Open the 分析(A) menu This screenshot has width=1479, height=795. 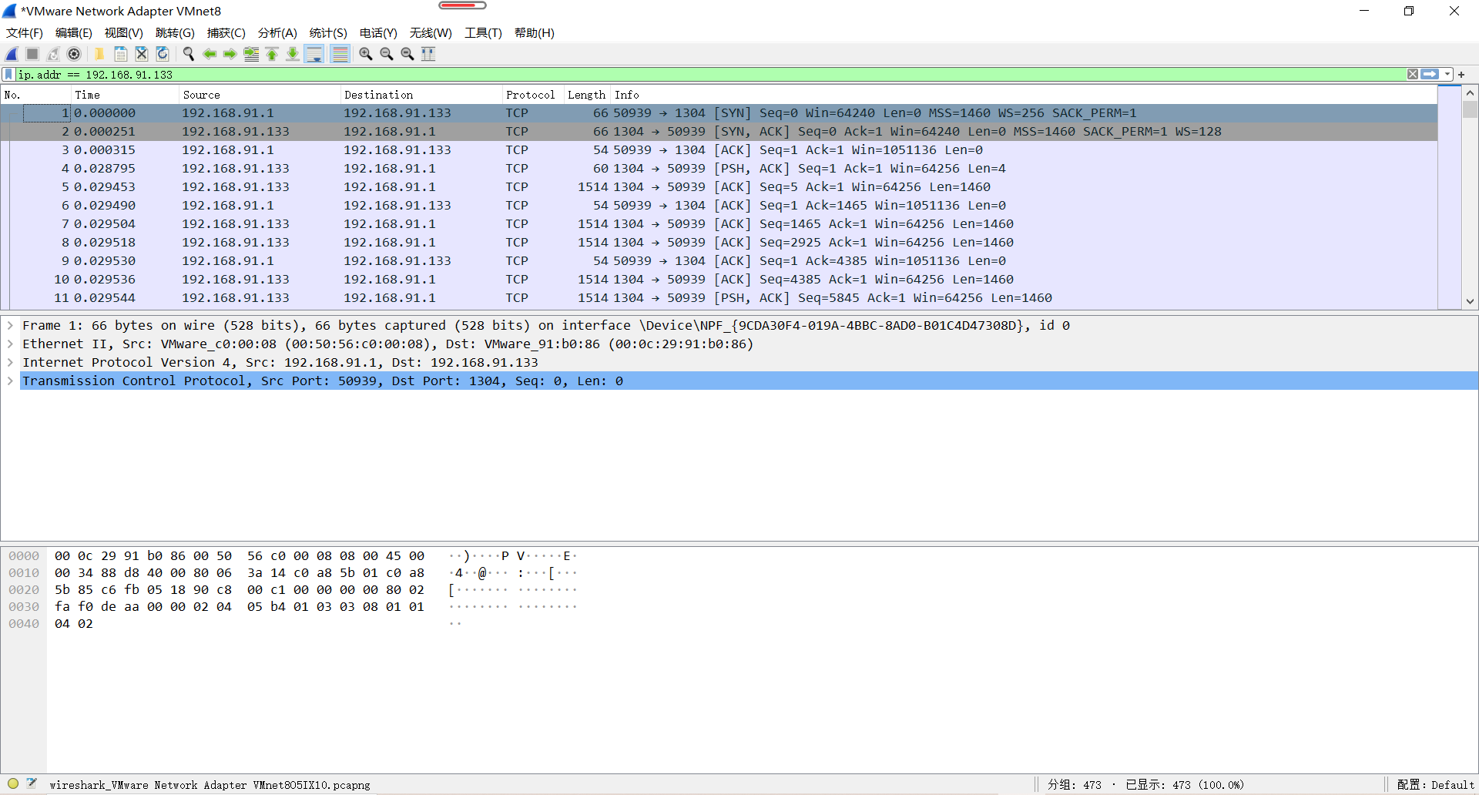point(277,32)
